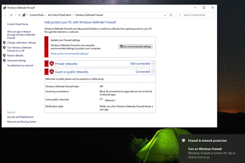Open What are the recommended settings link
The image size is (245, 163).
click(x=70, y=54)
